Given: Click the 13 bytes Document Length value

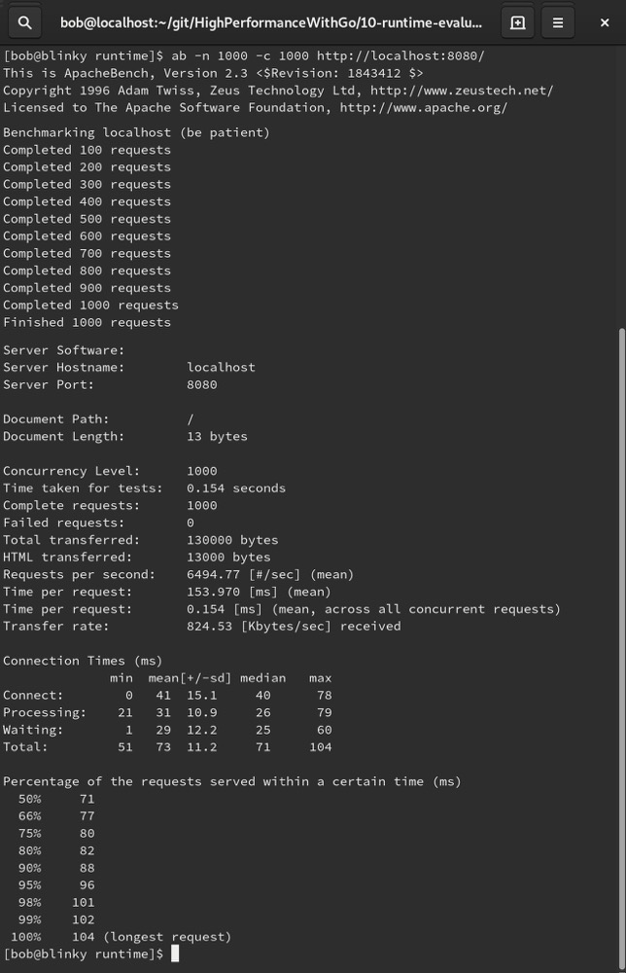Looking at the screenshot, I should [217, 436].
